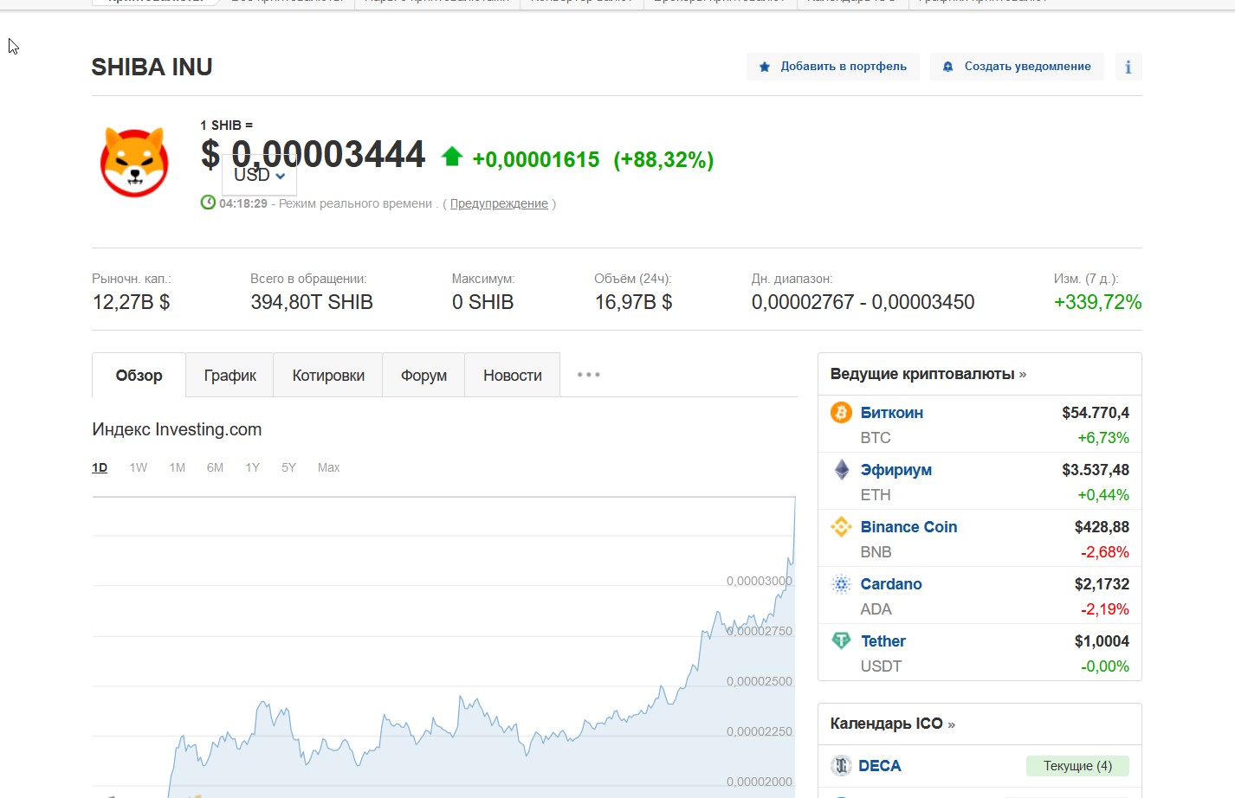The image size is (1235, 798).
Task: Click the info icon beside notification button
Action: (1128, 67)
